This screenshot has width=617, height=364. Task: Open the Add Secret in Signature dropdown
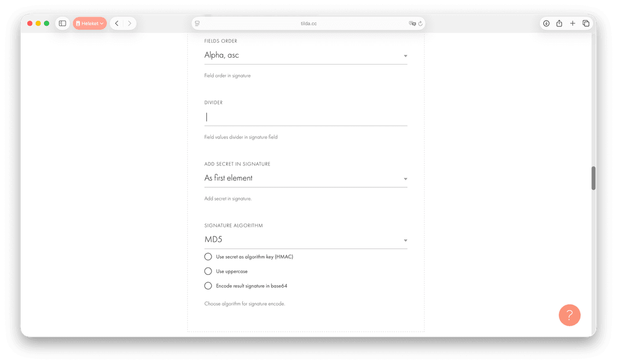click(x=306, y=178)
